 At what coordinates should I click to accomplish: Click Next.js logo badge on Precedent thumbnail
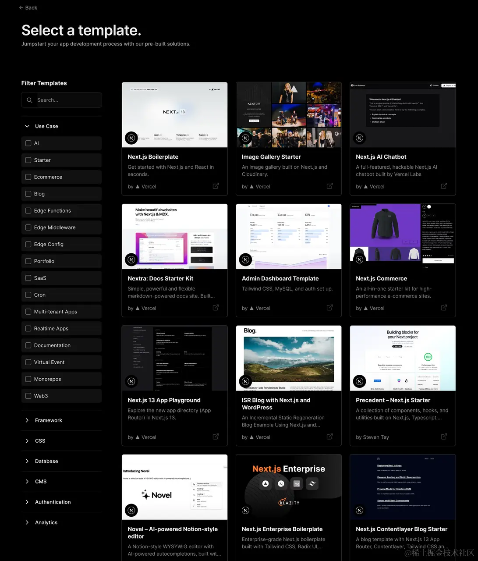tap(360, 381)
